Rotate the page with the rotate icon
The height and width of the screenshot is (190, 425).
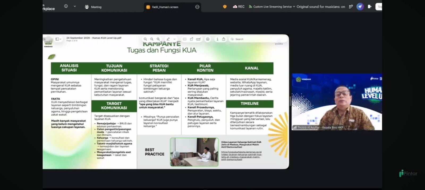coord(192,39)
